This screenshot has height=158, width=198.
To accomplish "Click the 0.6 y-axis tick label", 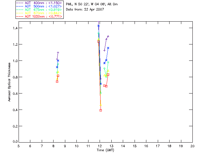I will 15,94.
